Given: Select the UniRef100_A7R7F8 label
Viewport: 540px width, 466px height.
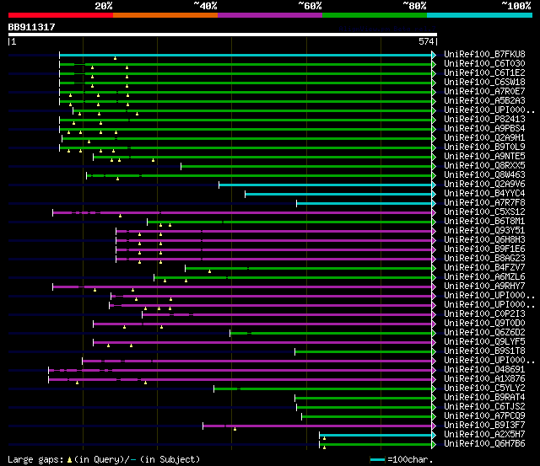Looking at the screenshot, I should coord(484,203).
